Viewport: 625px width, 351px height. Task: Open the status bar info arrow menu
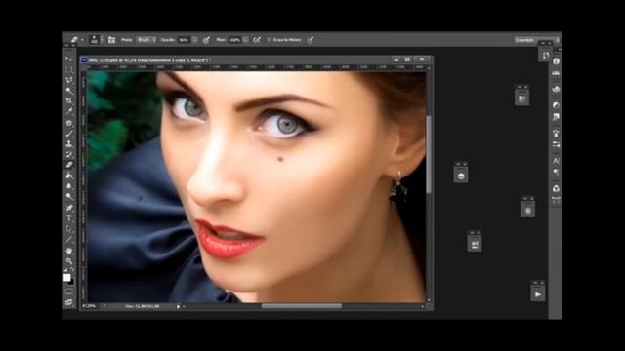(x=178, y=306)
